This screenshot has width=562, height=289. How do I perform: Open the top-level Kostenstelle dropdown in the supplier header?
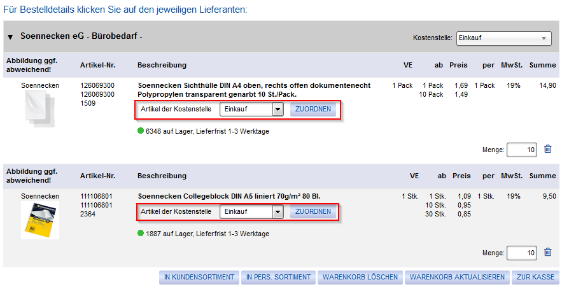click(503, 38)
